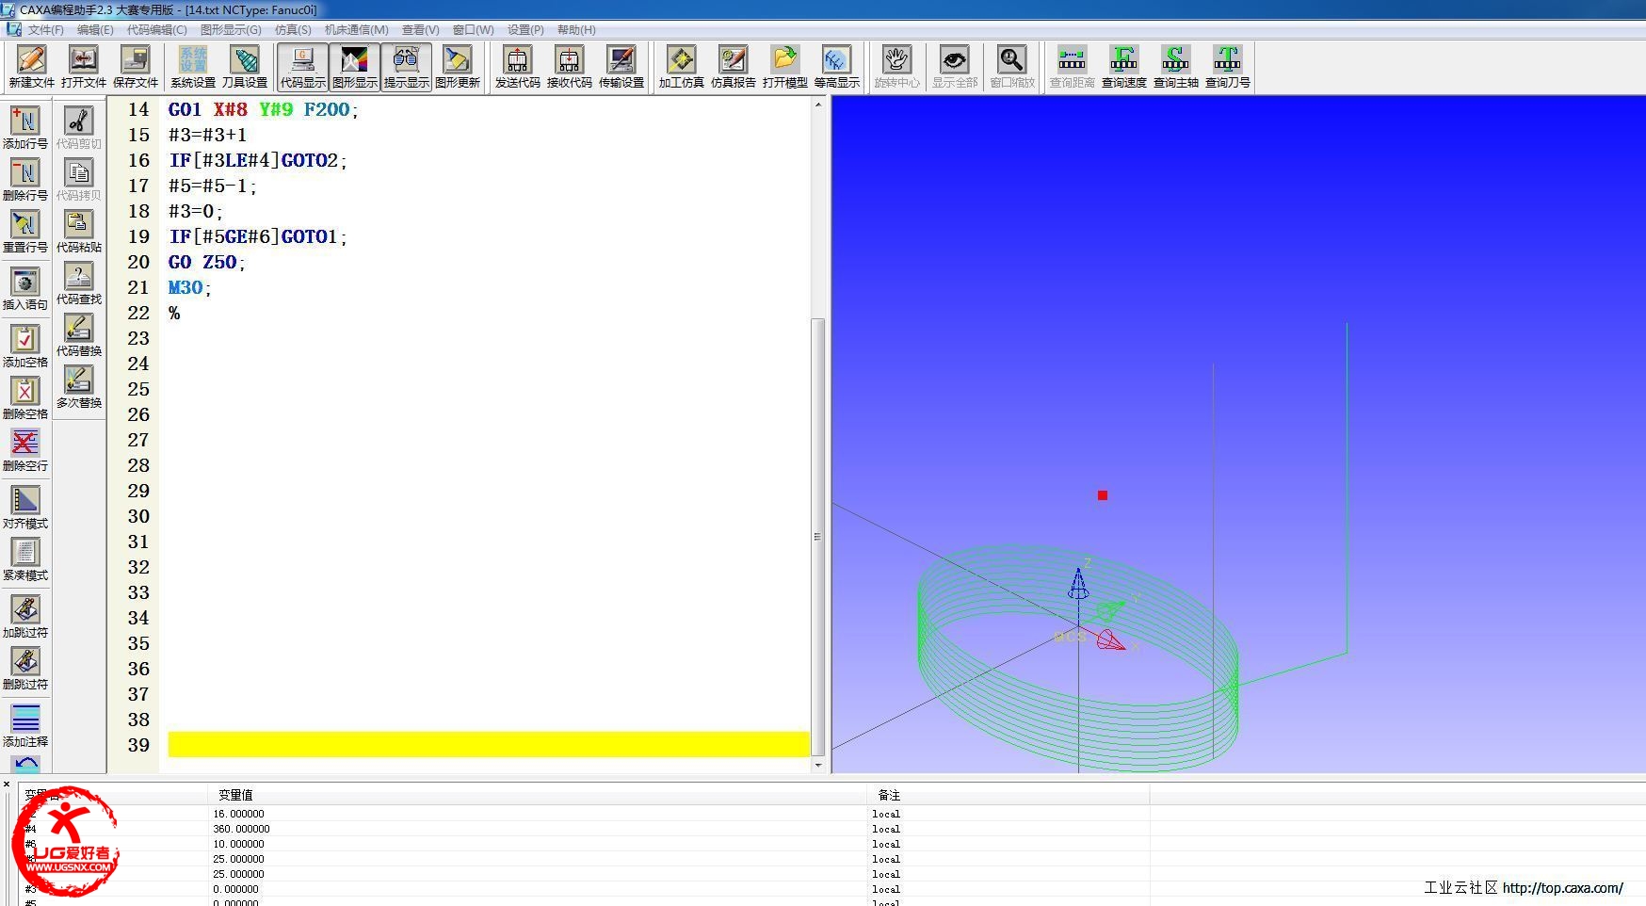The image size is (1646, 906).
Task: Click 打开模型 open model icon
Action: tap(784, 67)
